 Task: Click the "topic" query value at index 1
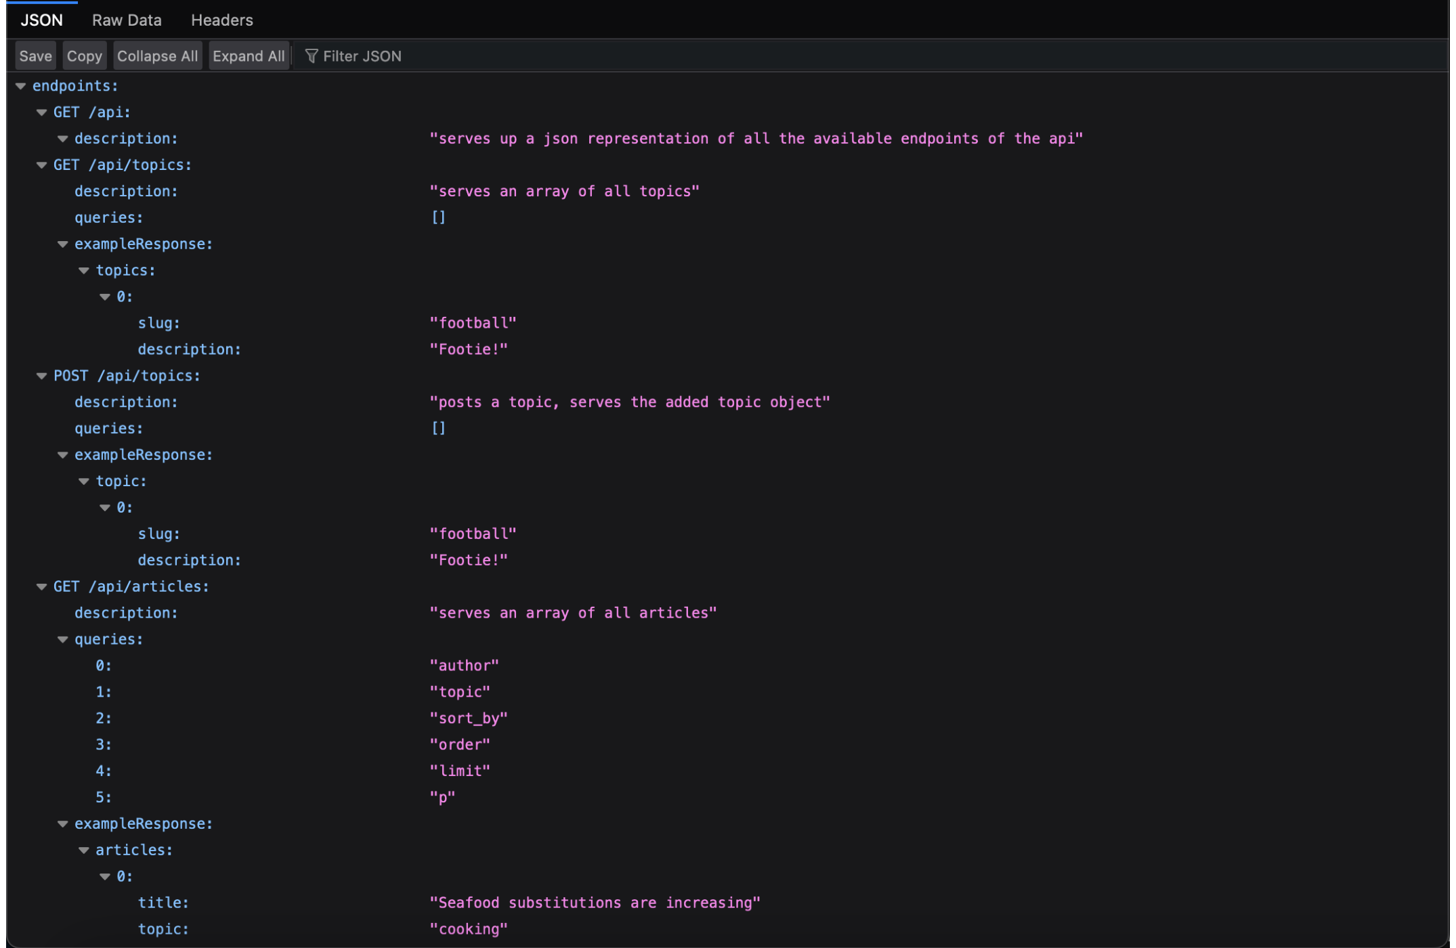460,692
